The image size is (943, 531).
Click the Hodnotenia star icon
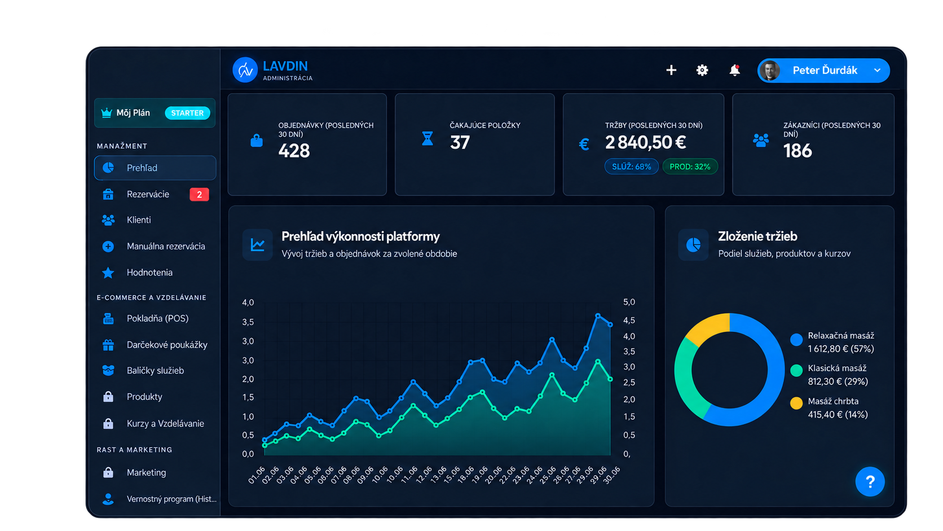tap(108, 273)
